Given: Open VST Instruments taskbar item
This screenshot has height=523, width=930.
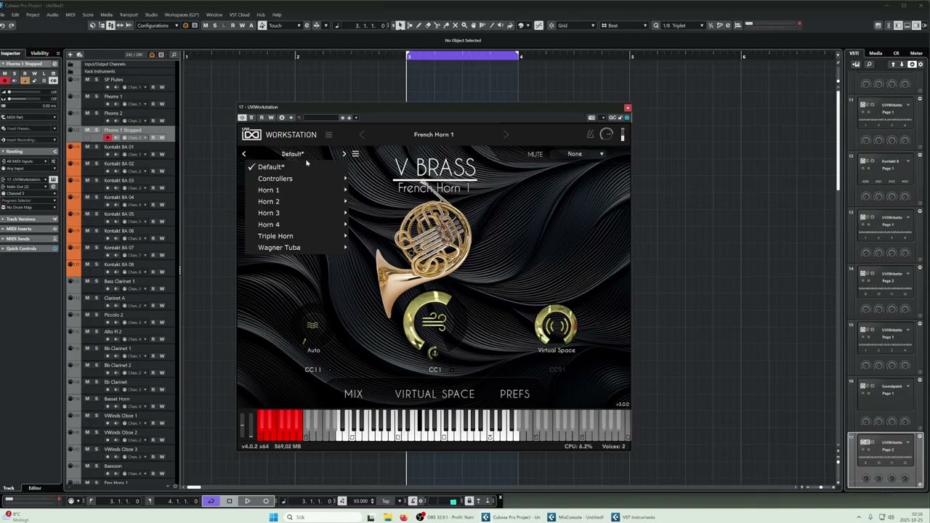Looking at the screenshot, I should [634, 517].
